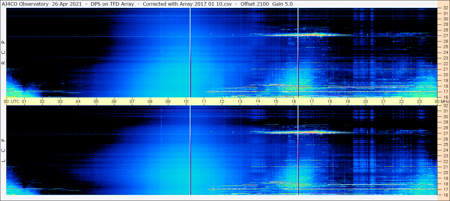Select hour 11 on the UTC time axis
Image resolution: width=450 pixels, height=201 pixels.
204,101
